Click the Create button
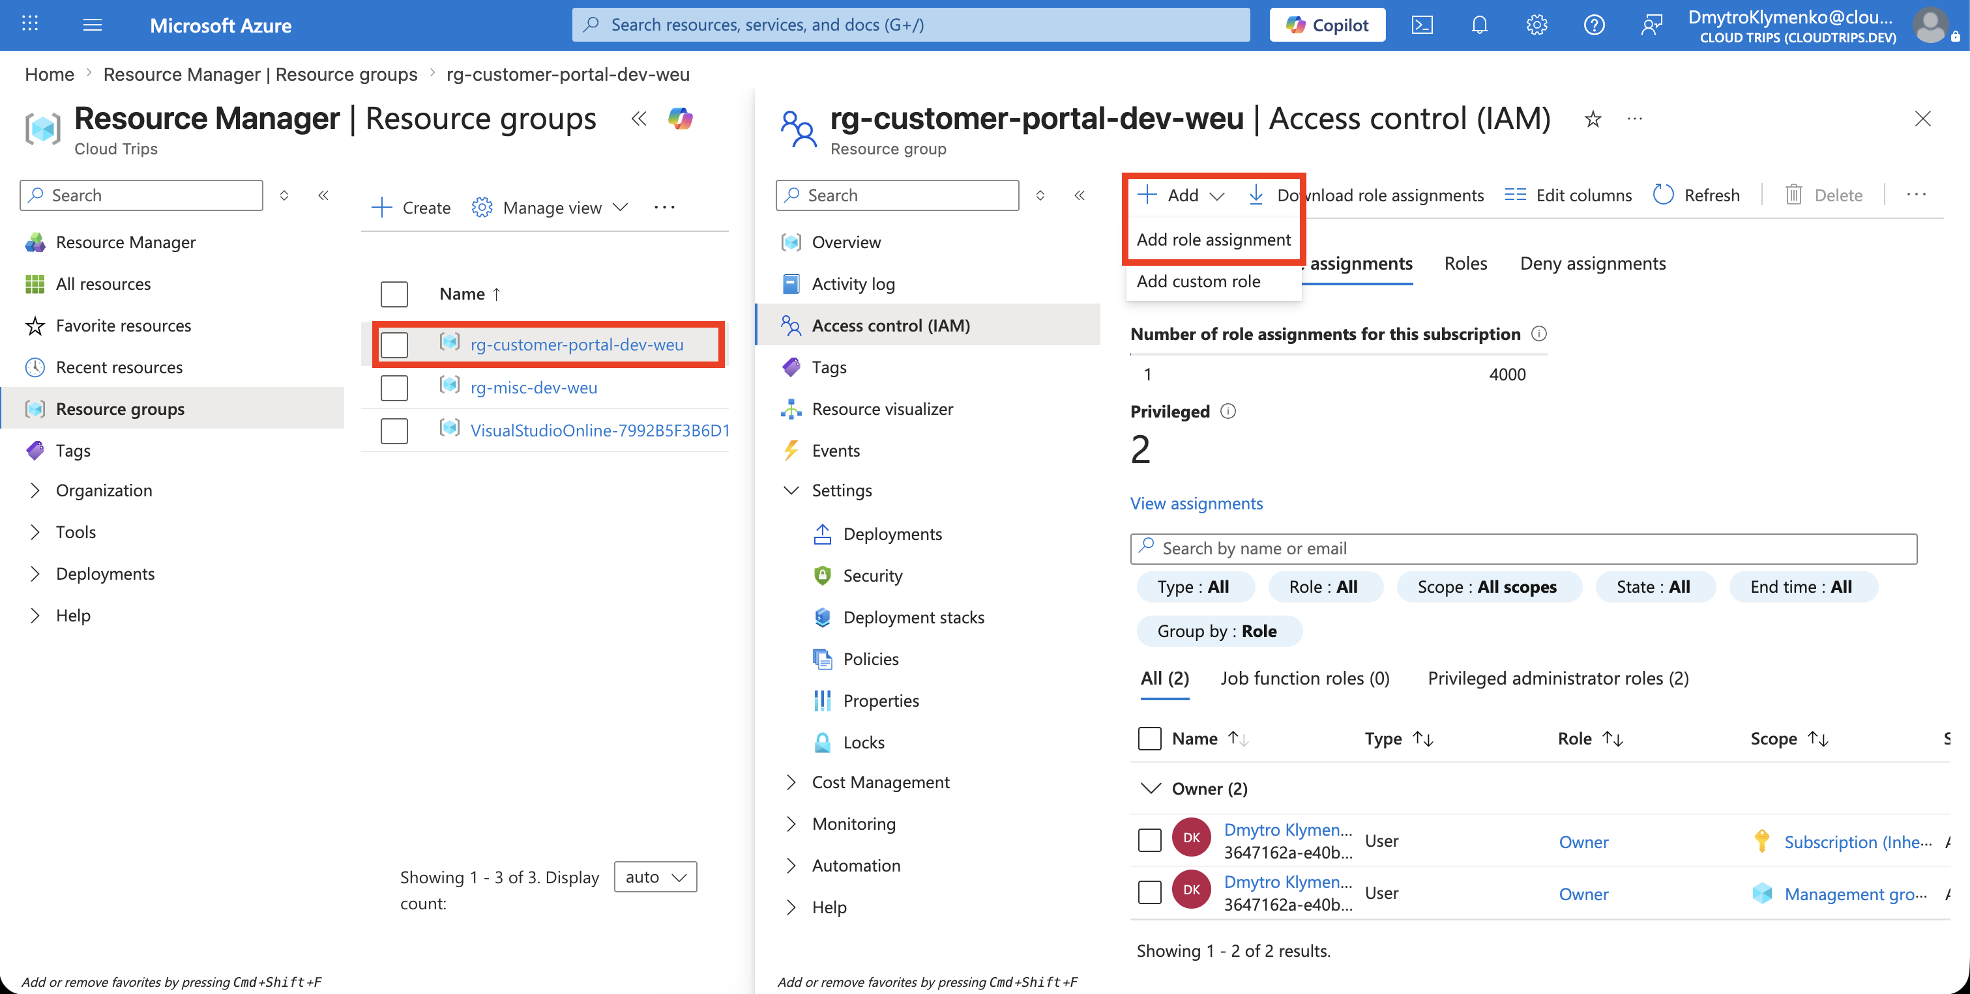The height and width of the screenshot is (994, 1970). pos(411,207)
